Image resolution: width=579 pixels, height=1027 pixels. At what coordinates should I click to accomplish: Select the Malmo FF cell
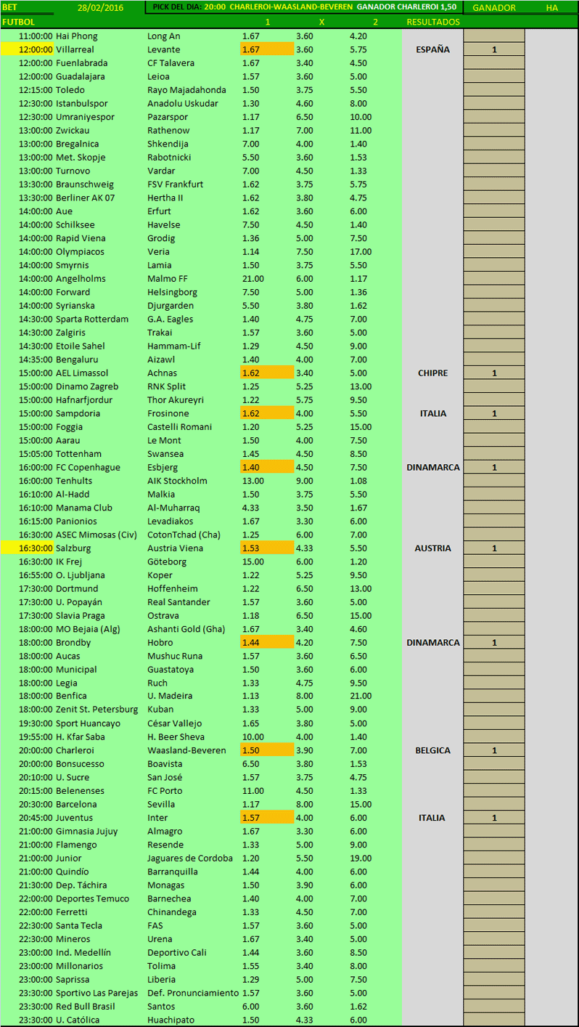(168, 278)
